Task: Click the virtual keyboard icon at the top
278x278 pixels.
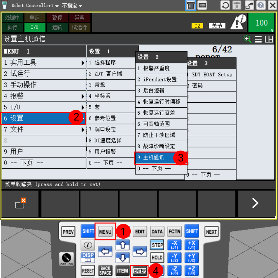Action: pyautogui.click(x=202, y=5)
